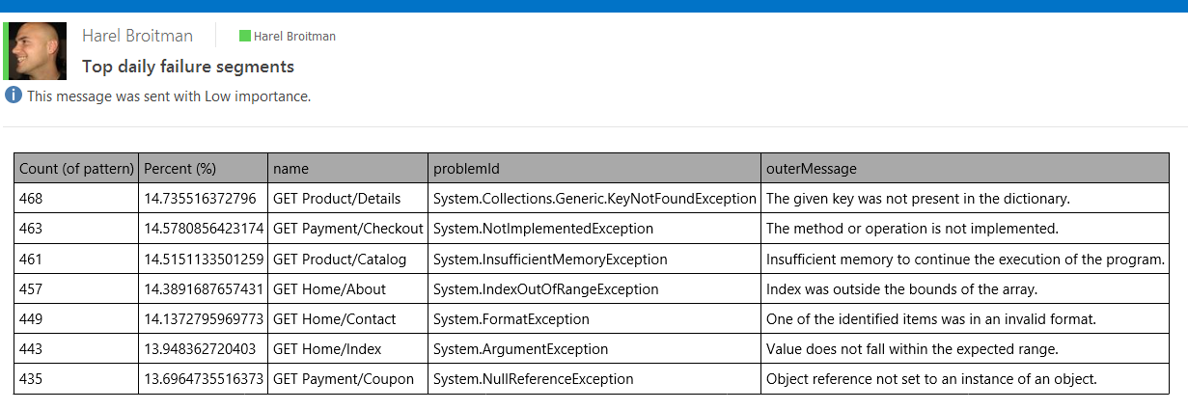Click the 'GET Payment/Checkout' cell
1188x410 pixels.
click(348, 229)
